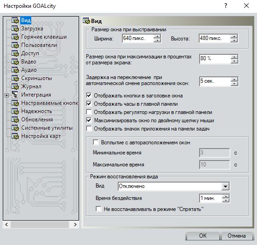The image size is (257, 245).
Task: Toggle Максимизировать окно по двойному щелчку мыши
Action: pyautogui.click(x=89, y=120)
